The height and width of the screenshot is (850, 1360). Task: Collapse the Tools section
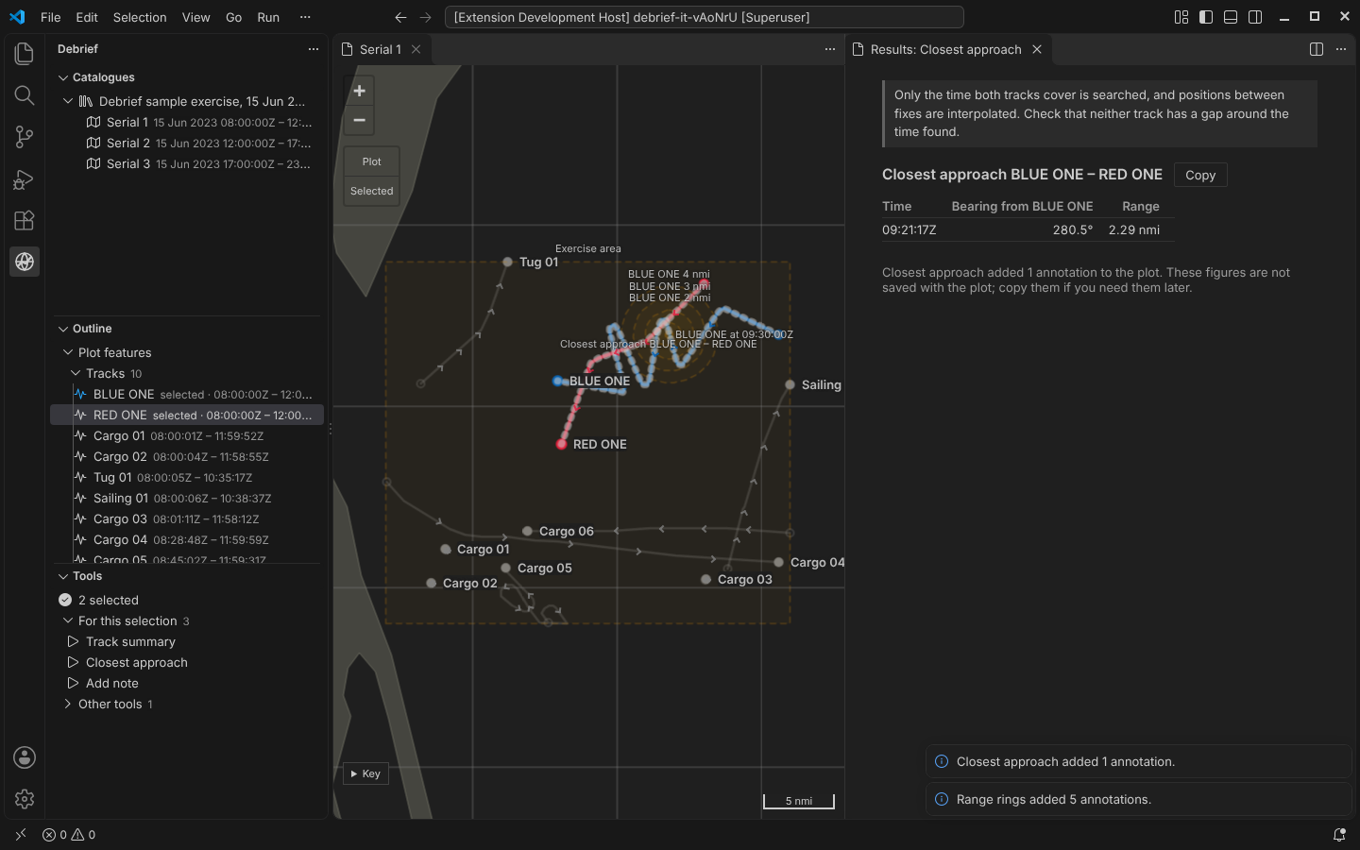click(63, 576)
